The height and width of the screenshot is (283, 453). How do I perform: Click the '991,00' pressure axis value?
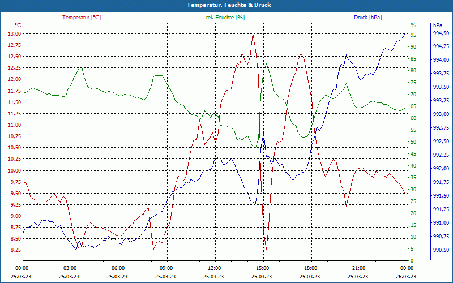click(441, 222)
